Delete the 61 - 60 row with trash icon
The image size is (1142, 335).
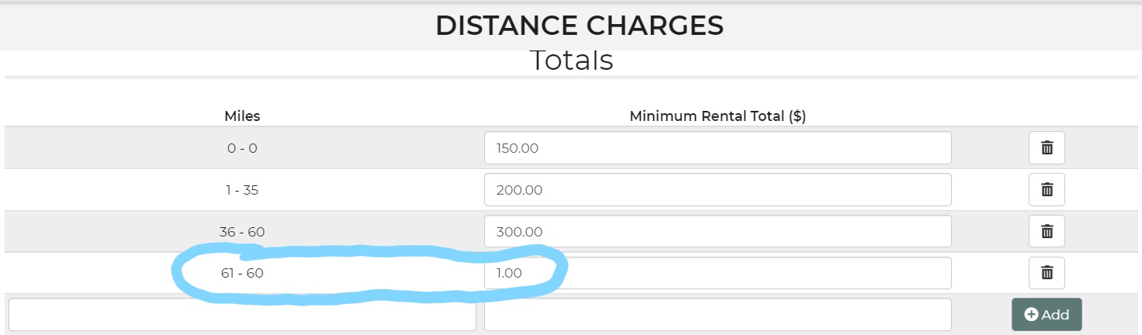tap(1047, 272)
